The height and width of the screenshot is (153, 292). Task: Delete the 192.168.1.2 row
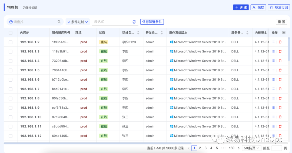tap(280, 42)
